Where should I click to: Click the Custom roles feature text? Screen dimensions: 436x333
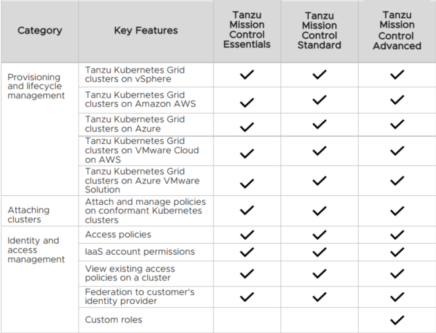[114, 320]
